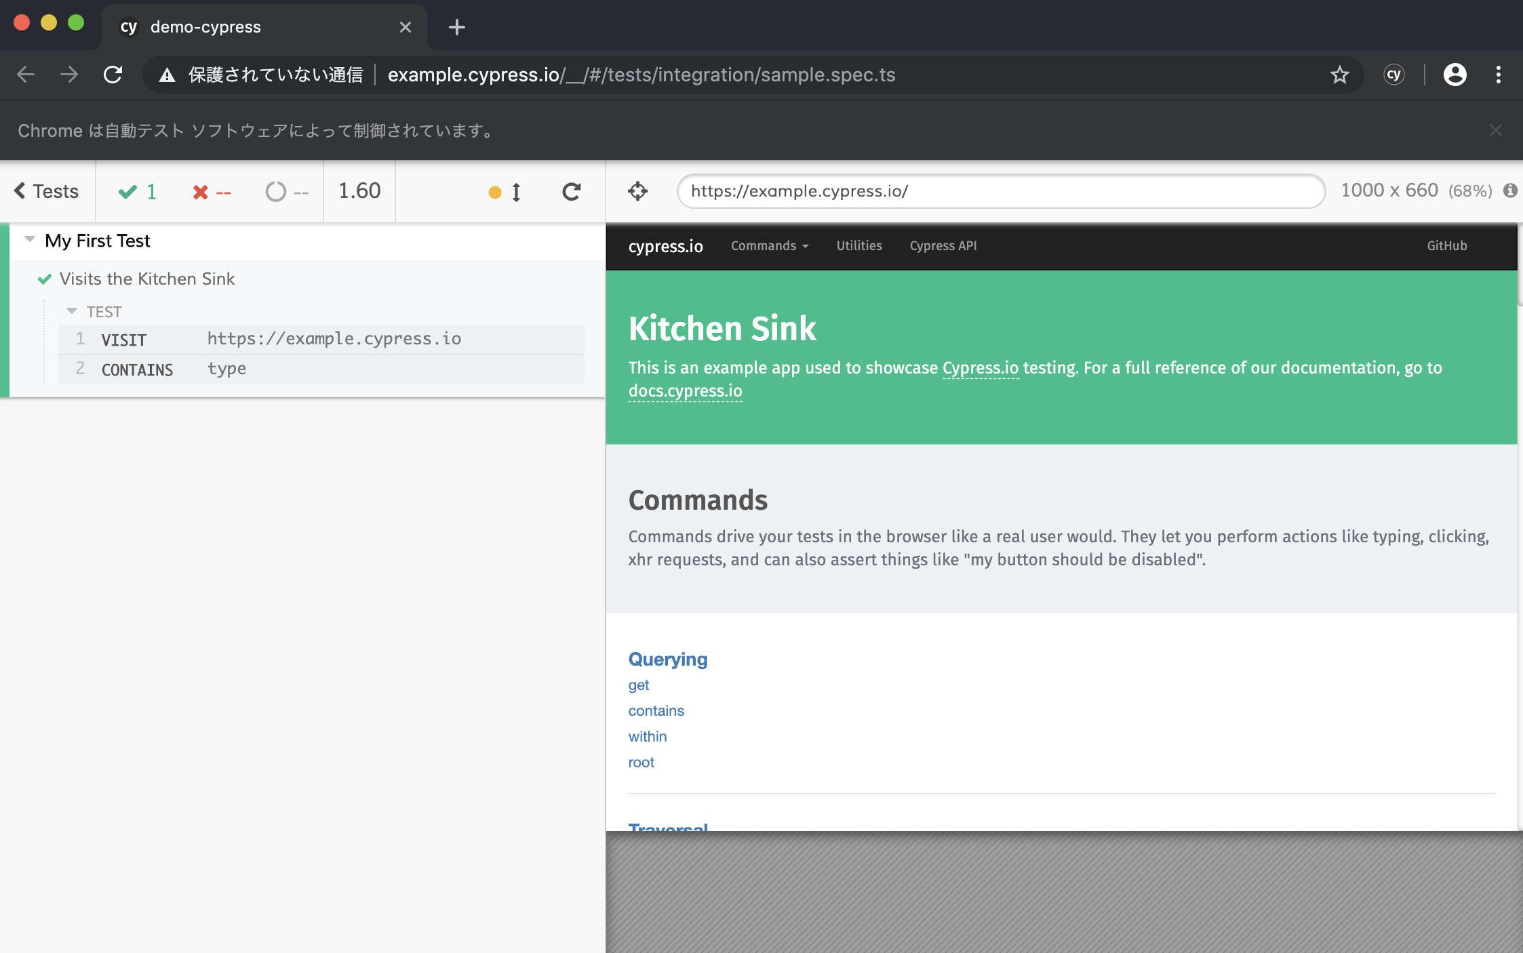The width and height of the screenshot is (1523, 953).
Task: Toggle auto-scrolling with the orange dot arrow
Action: click(506, 192)
